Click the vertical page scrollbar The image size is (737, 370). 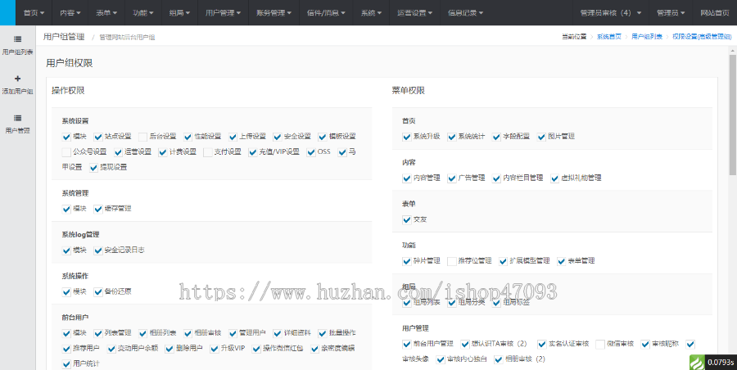731,115
